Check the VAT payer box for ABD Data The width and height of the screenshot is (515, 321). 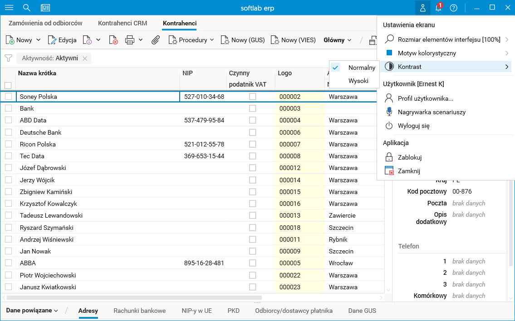point(252,121)
